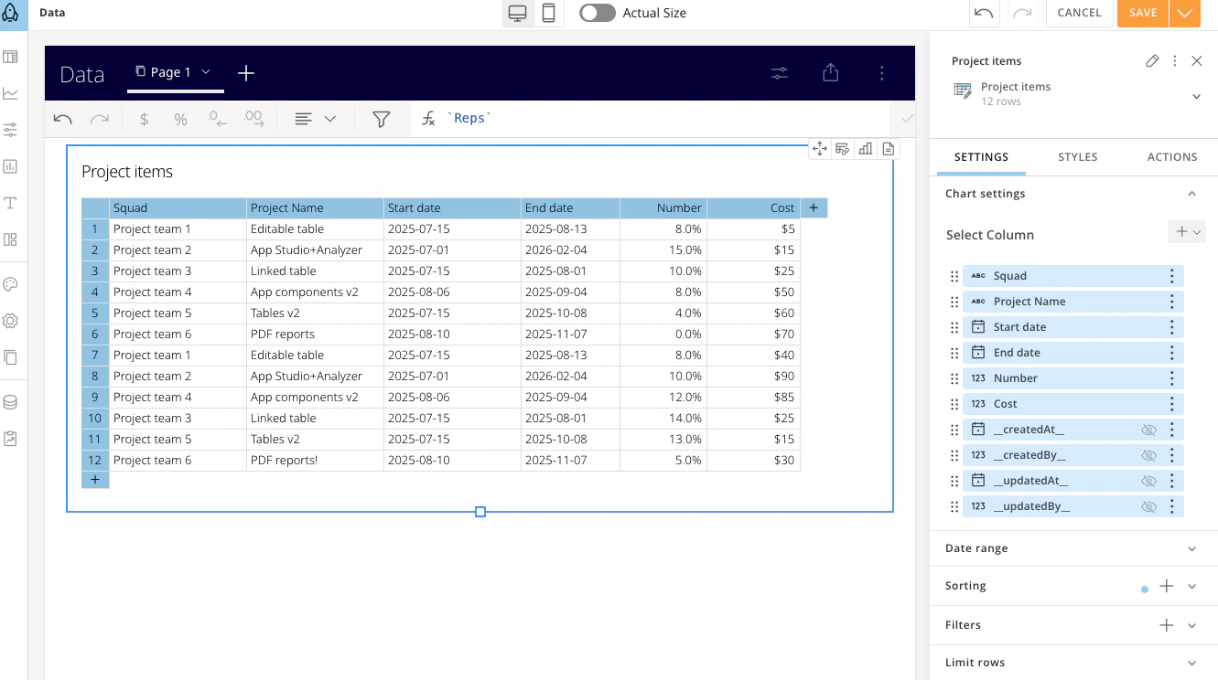Add a new row below row 12
This screenshot has height=680, width=1218.
(x=95, y=480)
